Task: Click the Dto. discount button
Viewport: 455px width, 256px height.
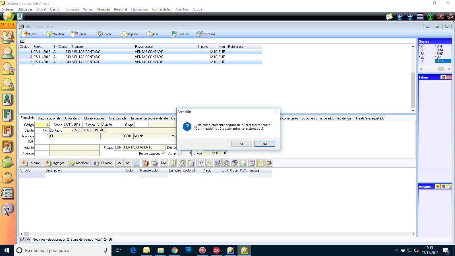Action: pyautogui.click(x=164, y=163)
